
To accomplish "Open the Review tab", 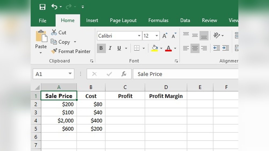I will point(210,20).
